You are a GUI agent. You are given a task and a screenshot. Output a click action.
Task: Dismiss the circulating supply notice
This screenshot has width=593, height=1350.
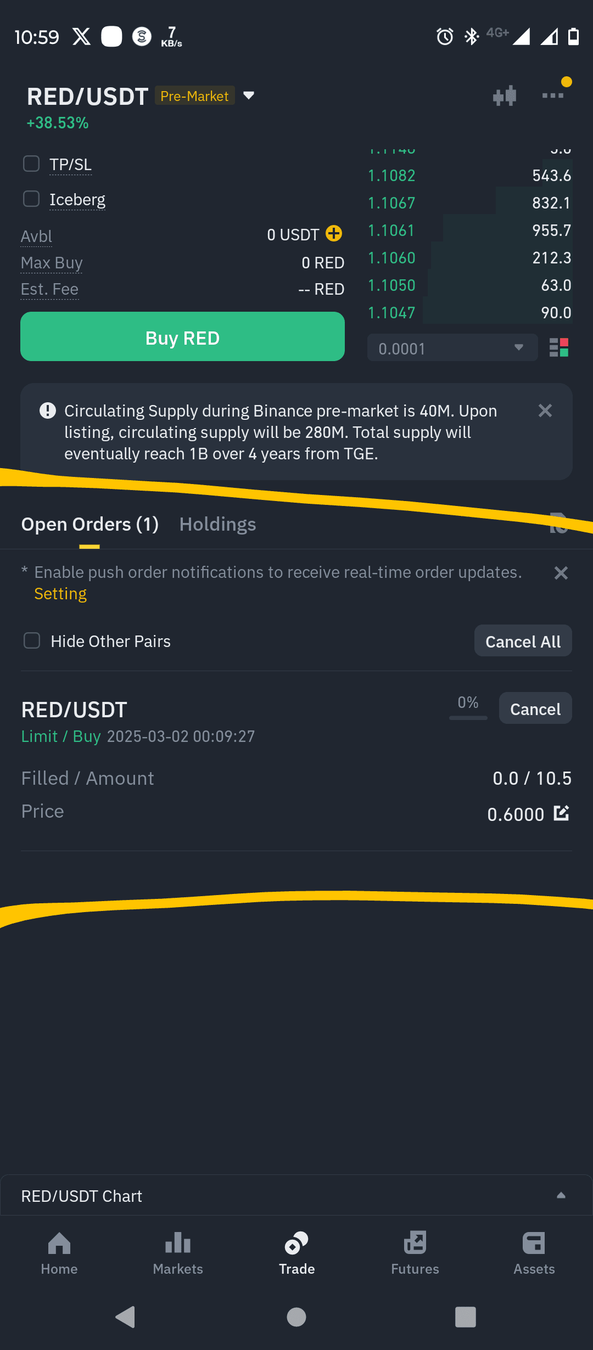(545, 410)
